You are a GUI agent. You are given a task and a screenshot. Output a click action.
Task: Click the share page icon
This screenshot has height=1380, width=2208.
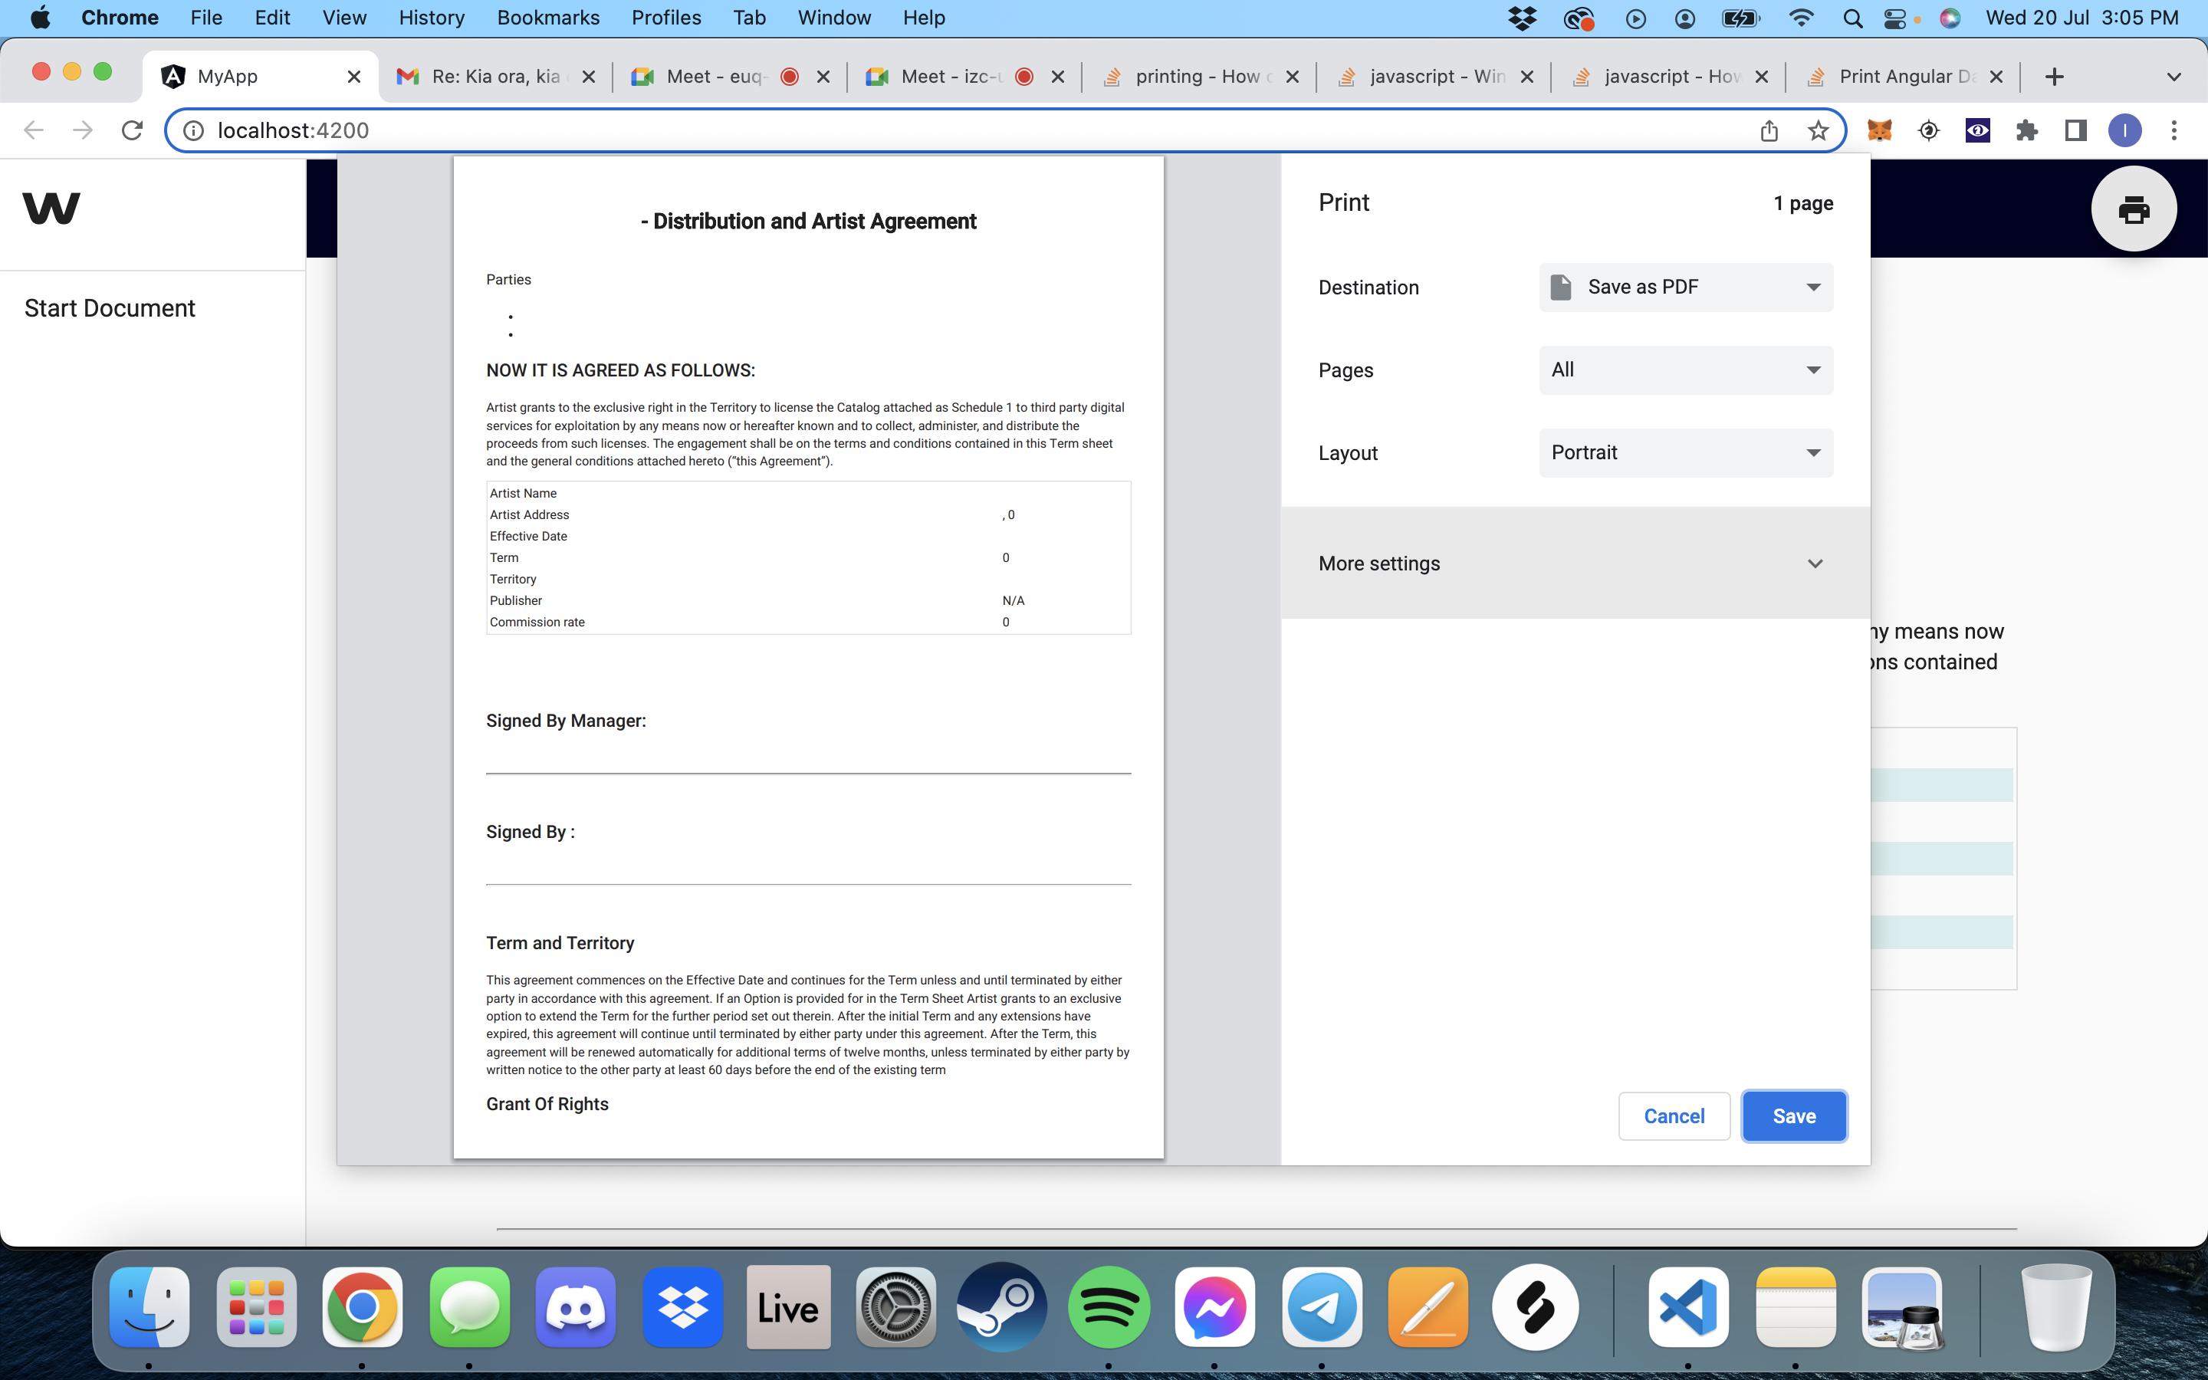click(x=1768, y=130)
